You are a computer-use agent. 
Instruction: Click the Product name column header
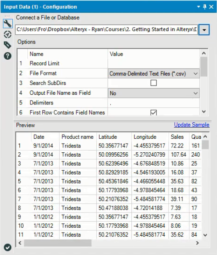coord(77,137)
